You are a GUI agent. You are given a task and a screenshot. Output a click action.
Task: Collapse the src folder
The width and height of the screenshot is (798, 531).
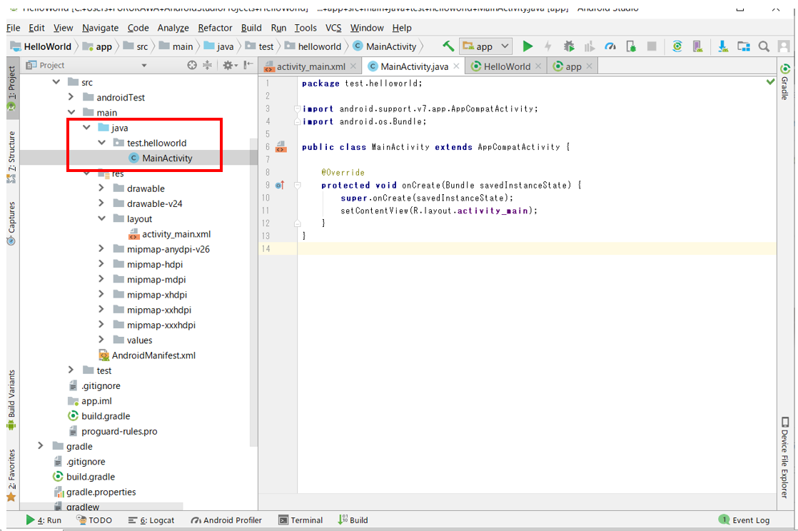coord(56,81)
